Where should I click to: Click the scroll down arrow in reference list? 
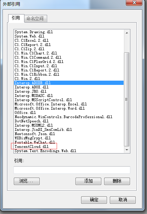click(x=127, y=150)
